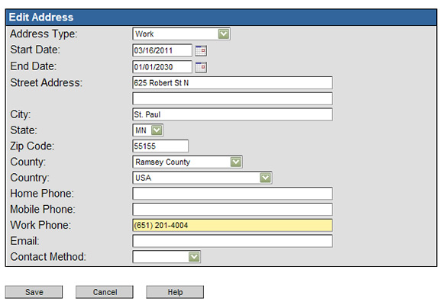
Task: Click the Street Address label
Action: tap(47, 83)
